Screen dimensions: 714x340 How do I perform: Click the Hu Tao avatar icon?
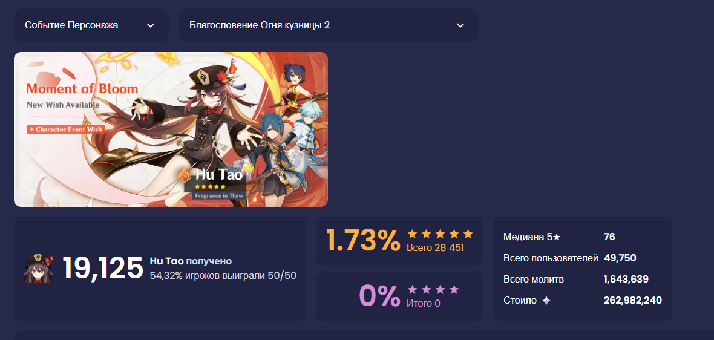(38, 269)
